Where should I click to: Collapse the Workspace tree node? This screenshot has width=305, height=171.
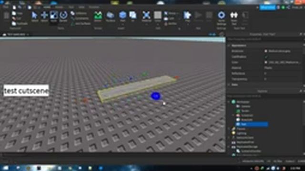pos(229,102)
